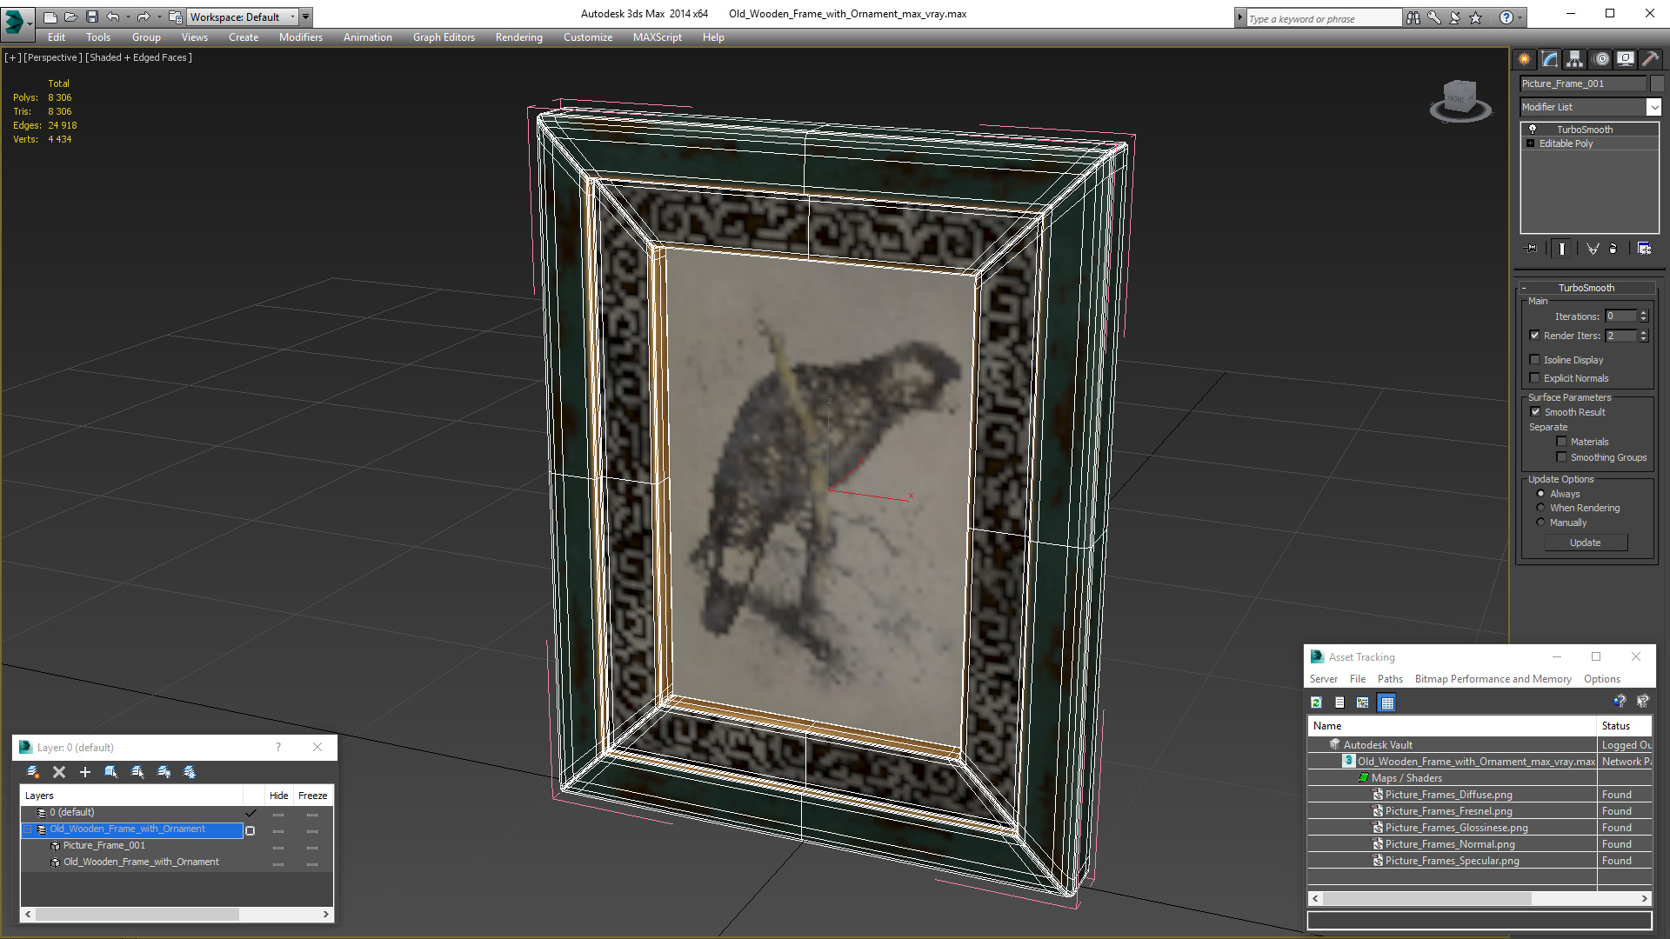Click the Perspective viewport label

tap(52, 57)
